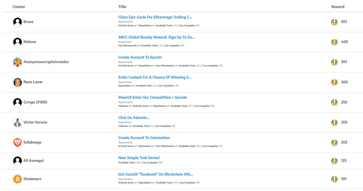This screenshot has width=363, height=191.
Task: Click reward amount 125
Action: 344,161
